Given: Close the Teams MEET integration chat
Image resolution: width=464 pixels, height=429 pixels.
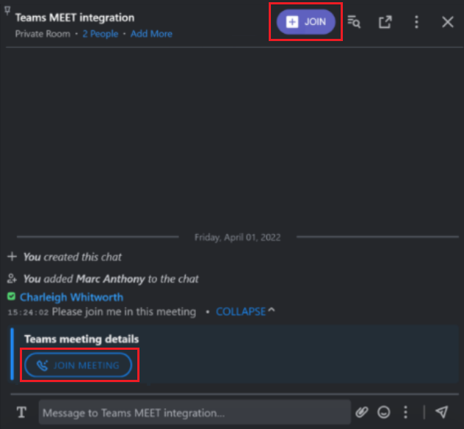Looking at the screenshot, I should 448,22.
